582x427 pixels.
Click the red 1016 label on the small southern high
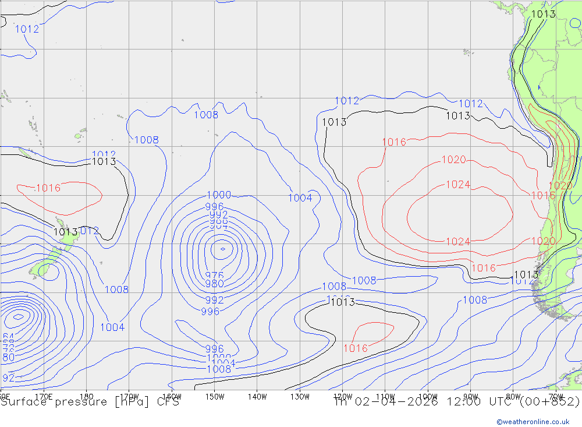click(356, 348)
